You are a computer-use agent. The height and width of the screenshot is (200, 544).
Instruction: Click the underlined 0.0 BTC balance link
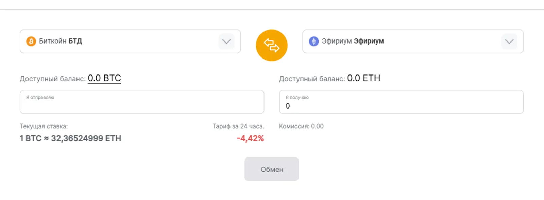(104, 78)
